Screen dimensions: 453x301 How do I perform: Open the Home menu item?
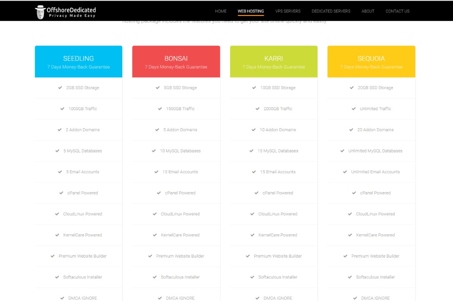[221, 11]
